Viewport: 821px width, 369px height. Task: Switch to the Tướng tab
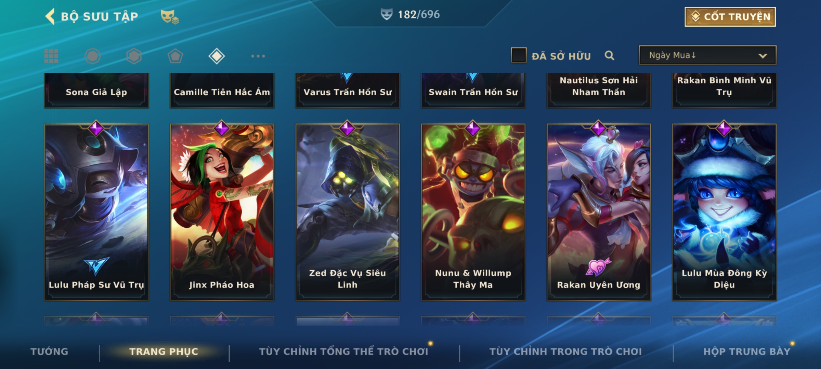[x=49, y=351]
